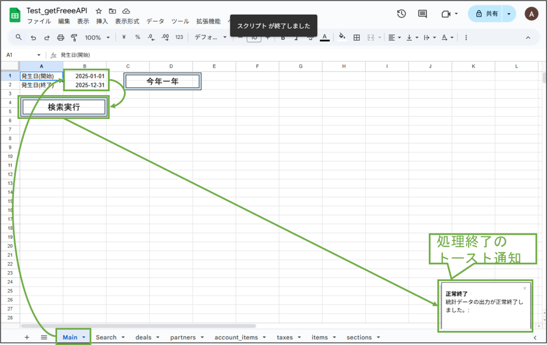Add a new sheet with the plus
The width and height of the screenshot is (547, 345).
pos(27,337)
